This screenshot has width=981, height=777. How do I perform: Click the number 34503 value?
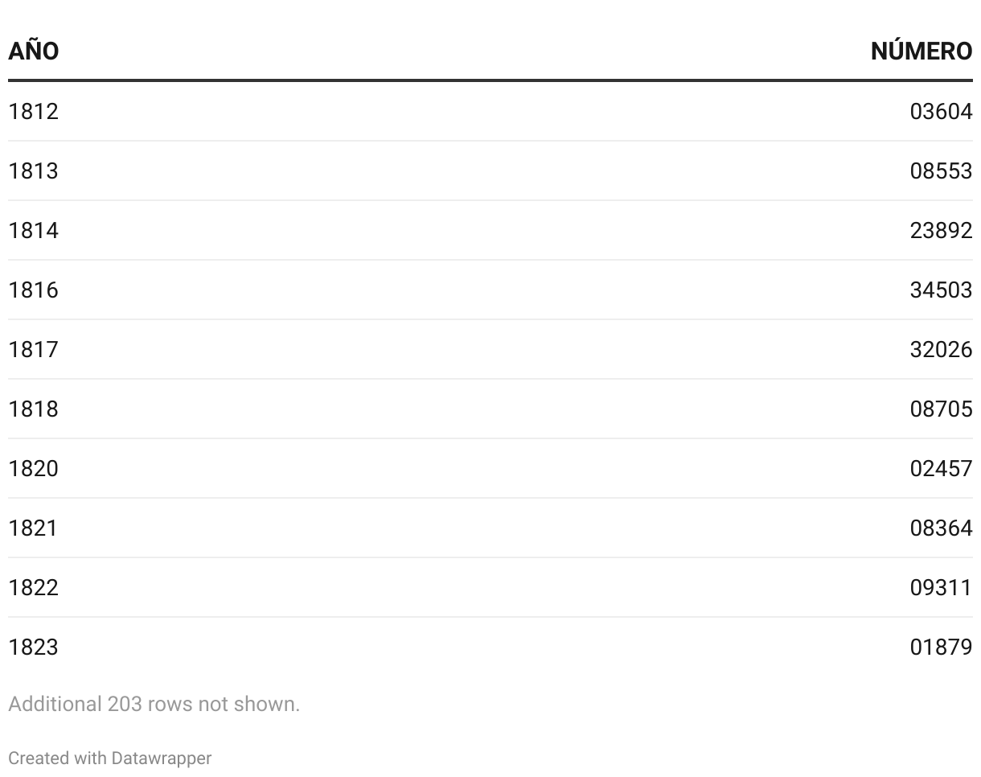pyautogui.click(x=941, y=290)
